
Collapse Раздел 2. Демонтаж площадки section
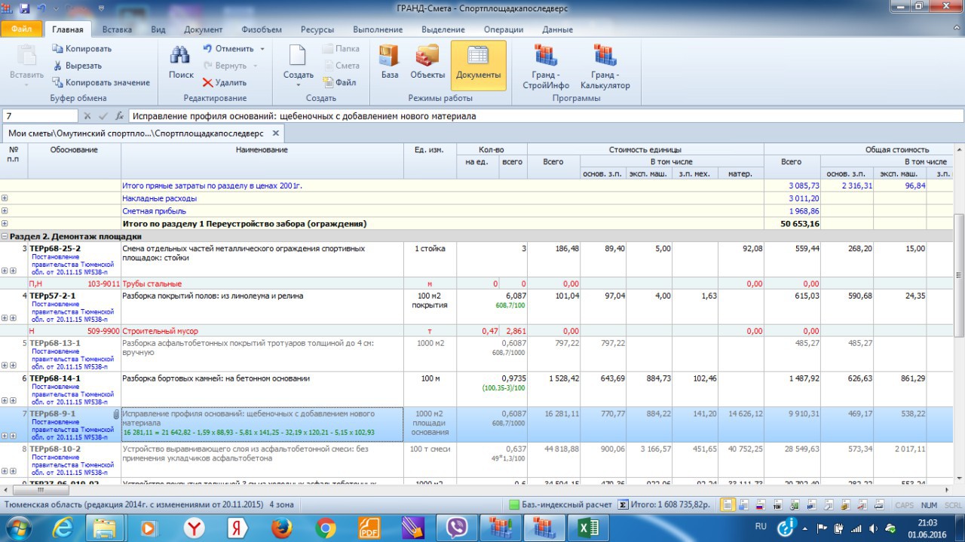click(x=5, y=237)
